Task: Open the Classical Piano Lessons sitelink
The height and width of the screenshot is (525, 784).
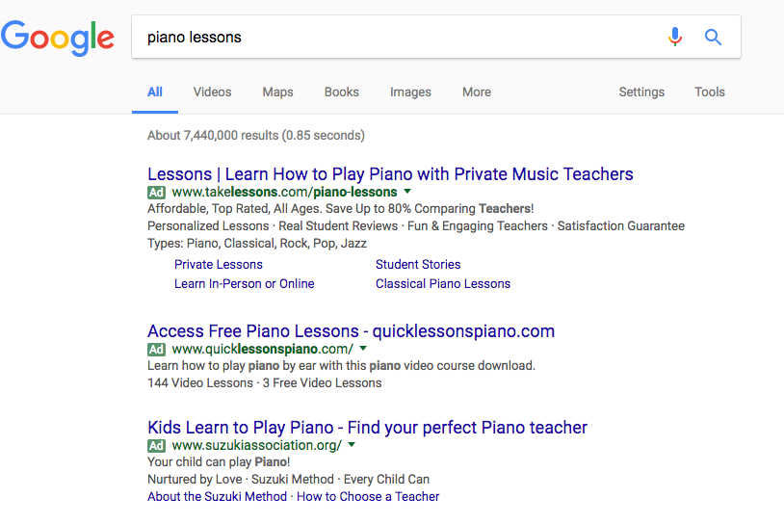Action: point(443,284)
